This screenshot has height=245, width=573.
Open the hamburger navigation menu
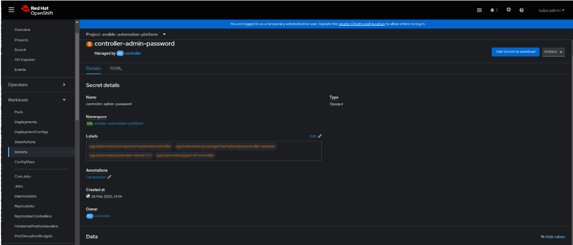point(11,10)
